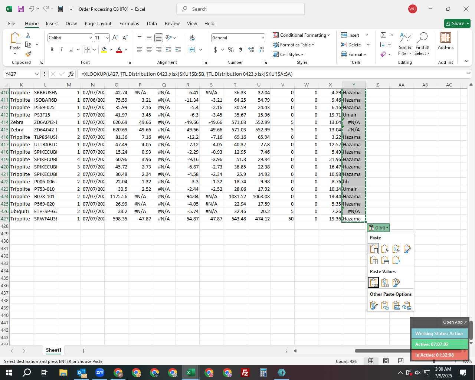
Task: Click the Wrap Text icon
Action: point(192,38)
